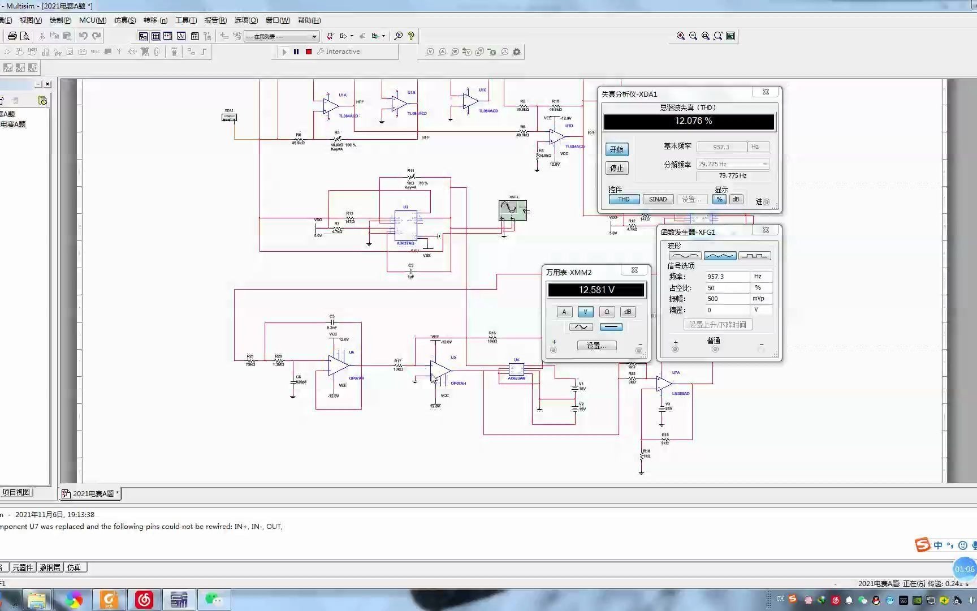Select ohmmeter Ω mode on multimeter
The width and height of the screenshot is (977, 611).
607,312
